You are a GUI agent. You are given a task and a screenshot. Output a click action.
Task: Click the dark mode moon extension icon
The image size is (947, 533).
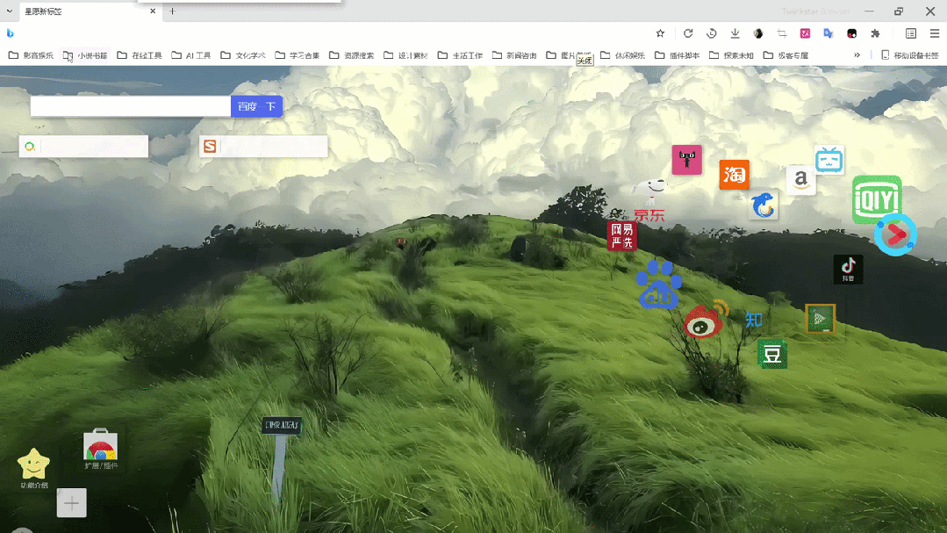click(758, 34)
